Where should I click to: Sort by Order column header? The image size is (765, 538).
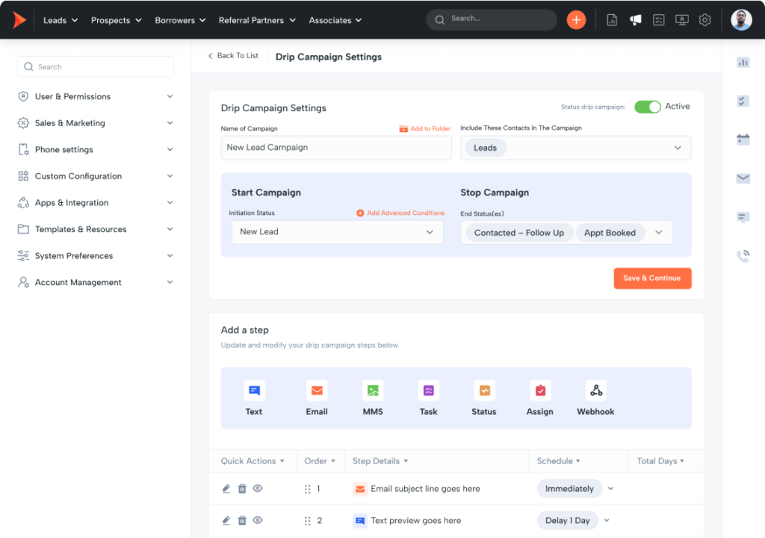320,461
